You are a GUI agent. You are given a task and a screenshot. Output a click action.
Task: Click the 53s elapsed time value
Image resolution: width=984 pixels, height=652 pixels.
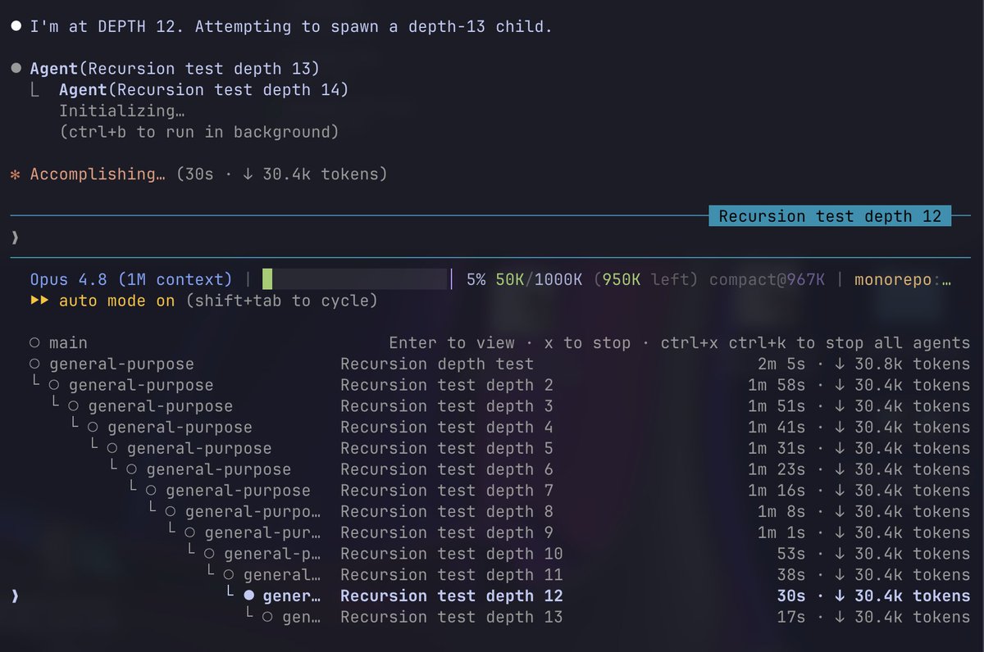pos(791,554)
